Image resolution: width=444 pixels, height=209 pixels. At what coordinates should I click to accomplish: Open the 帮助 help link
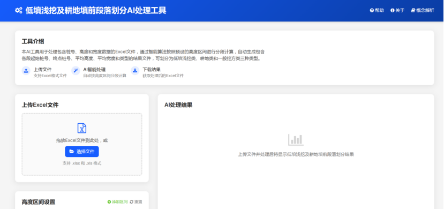coord(377,11)
